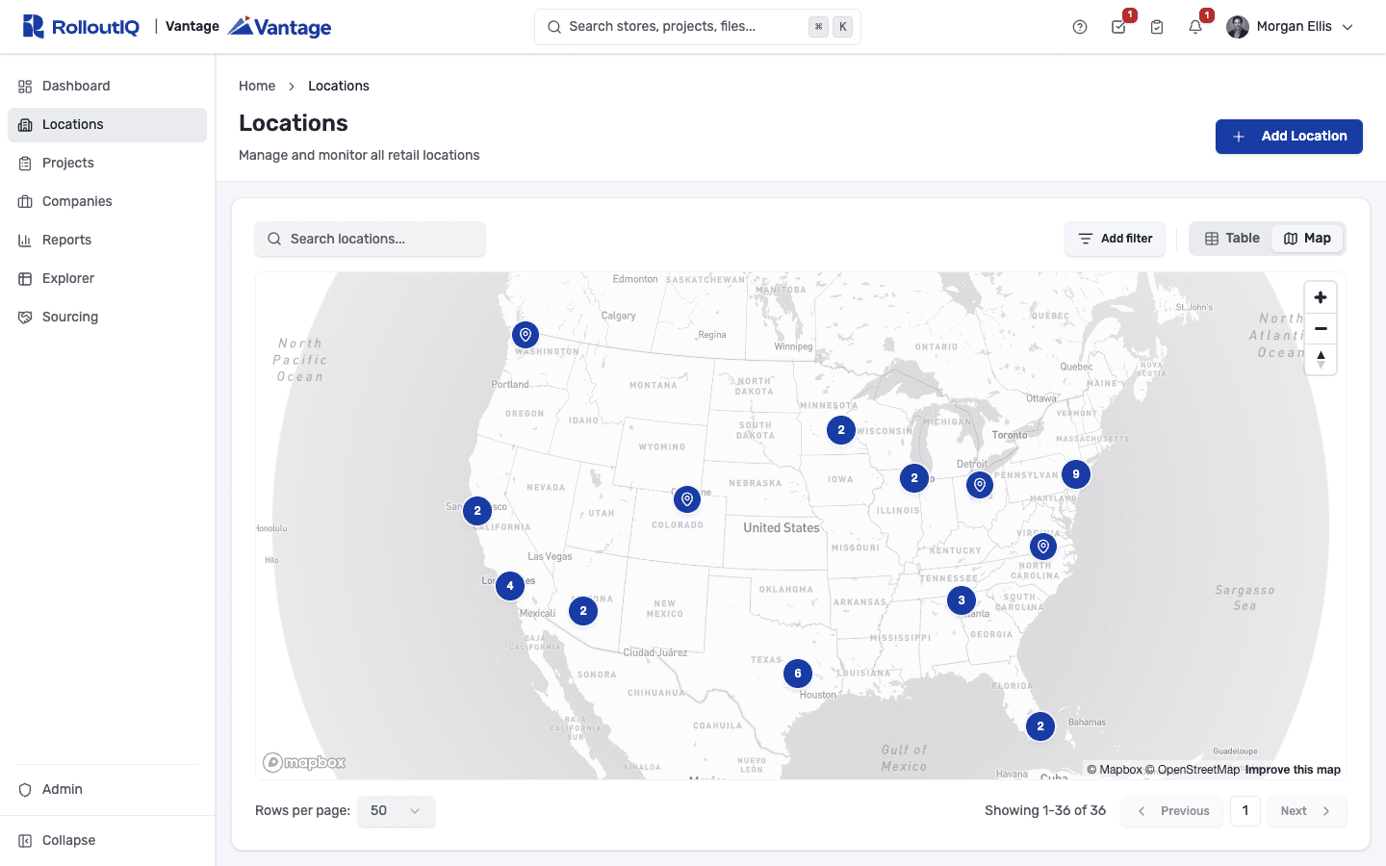Open the © OpenStreetMap attribution link
Image resolution: width=1386 pixels, height=866 pixels.
(1193, 770)
